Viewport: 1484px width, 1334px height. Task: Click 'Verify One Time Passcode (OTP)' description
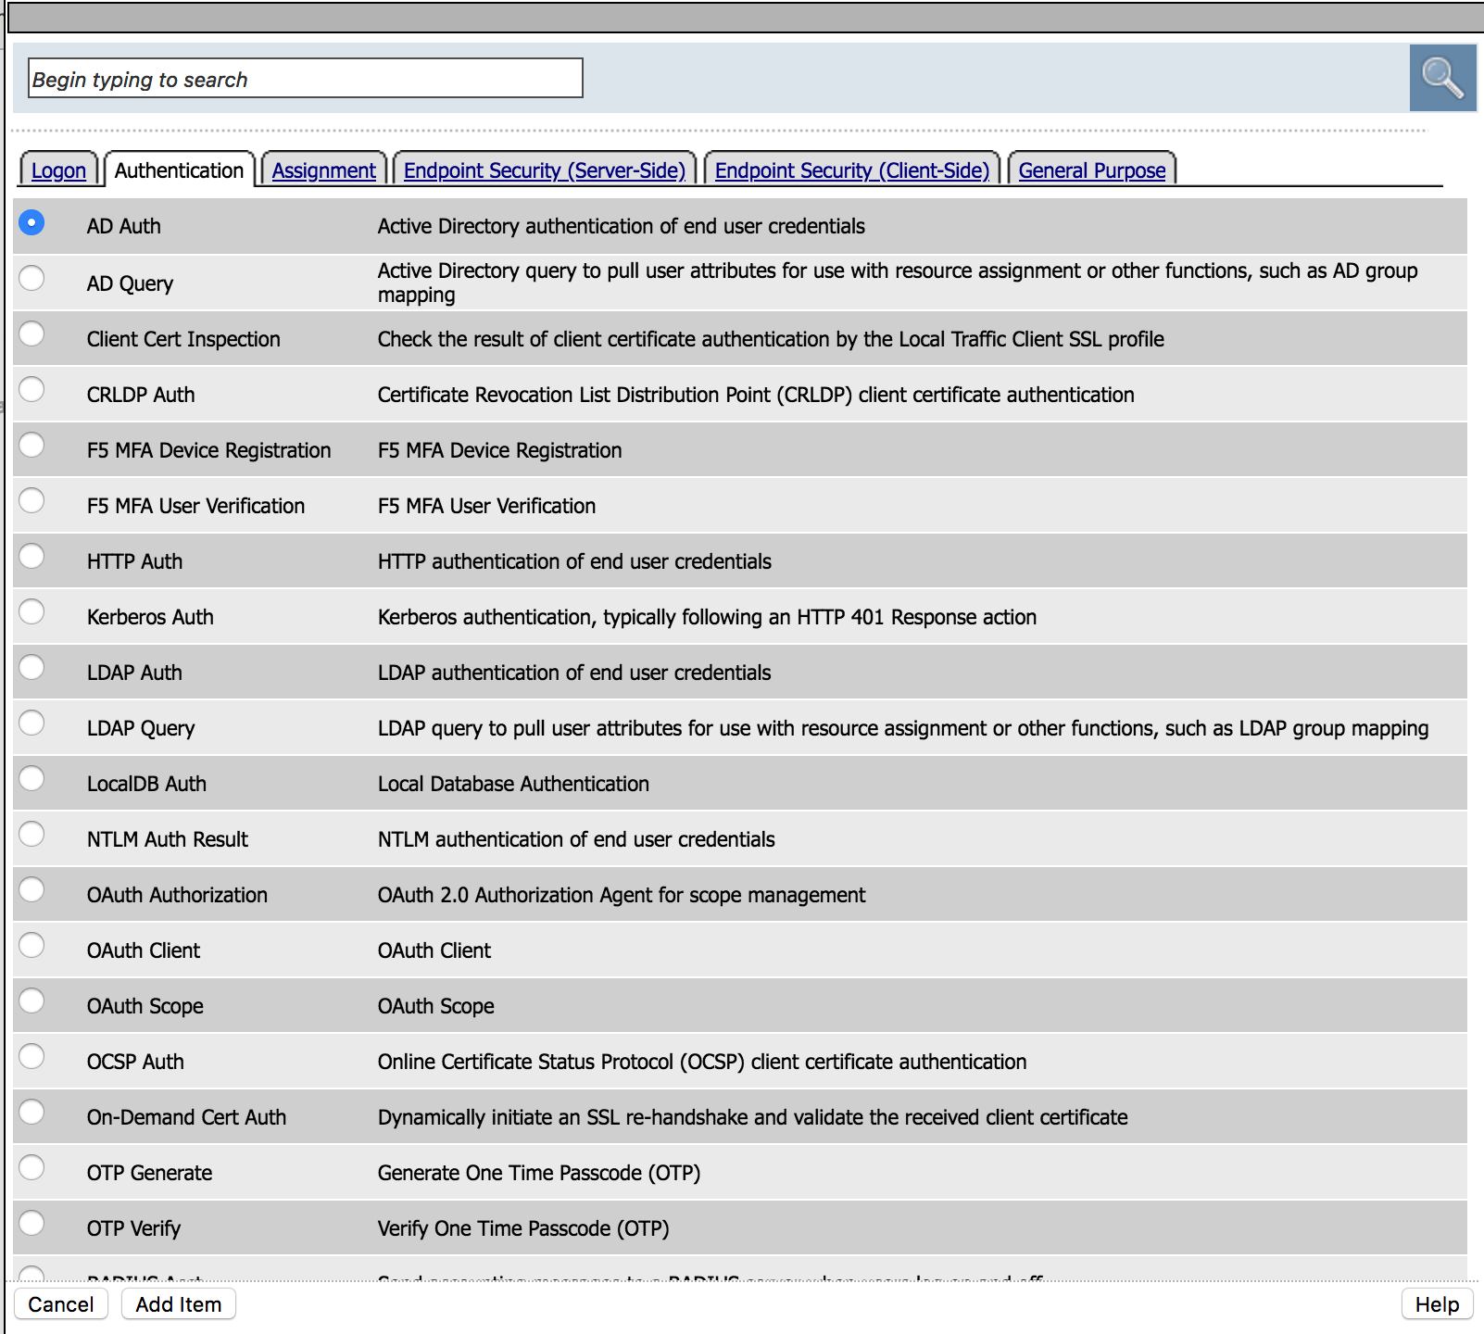point(523,1228)
